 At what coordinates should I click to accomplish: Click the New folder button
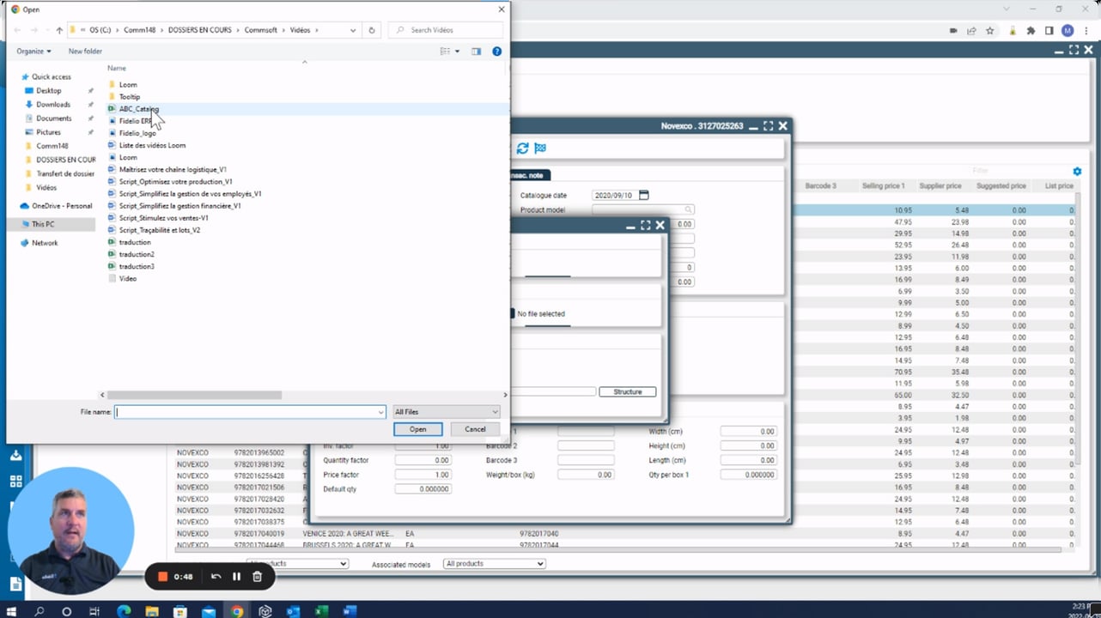tap(85, 51)
